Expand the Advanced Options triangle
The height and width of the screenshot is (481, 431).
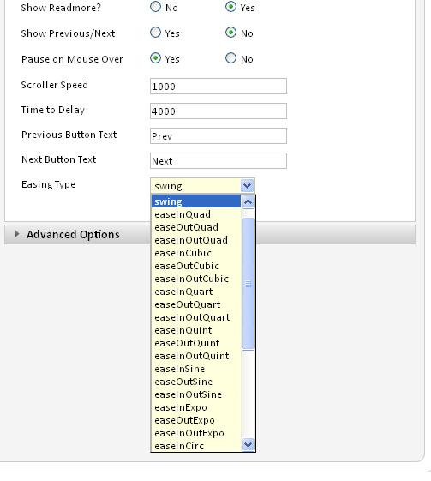[x=17, y=234]
